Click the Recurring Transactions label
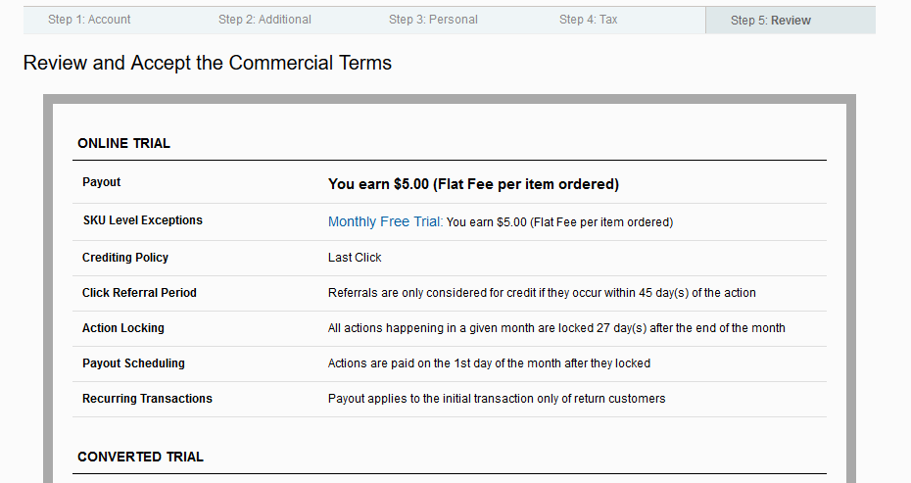This screenshot has width=911, height=483. tap(147, 399)
